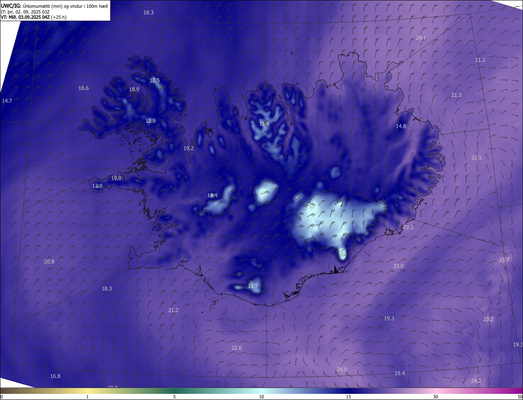Click the 24.2 value label
523x400 pixels.
(x=476, y=381)
